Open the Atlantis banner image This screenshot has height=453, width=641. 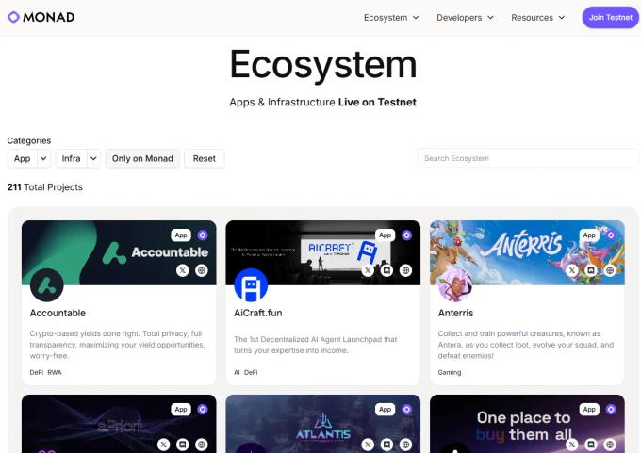tap(323, 424)
